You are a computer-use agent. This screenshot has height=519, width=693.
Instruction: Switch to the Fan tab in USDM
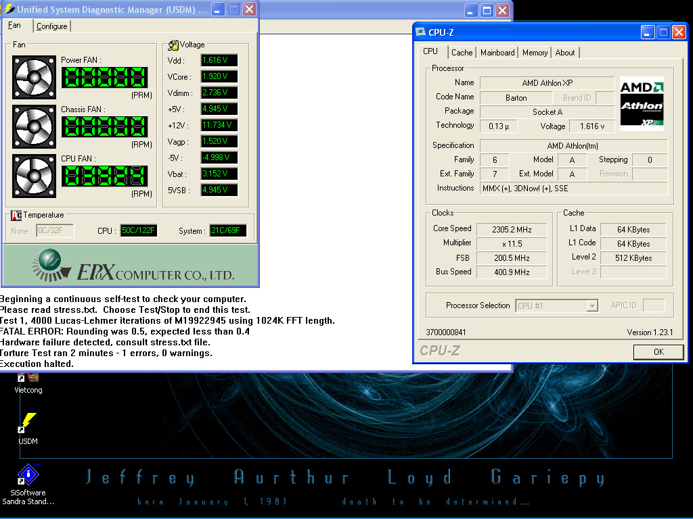(15, 25)
